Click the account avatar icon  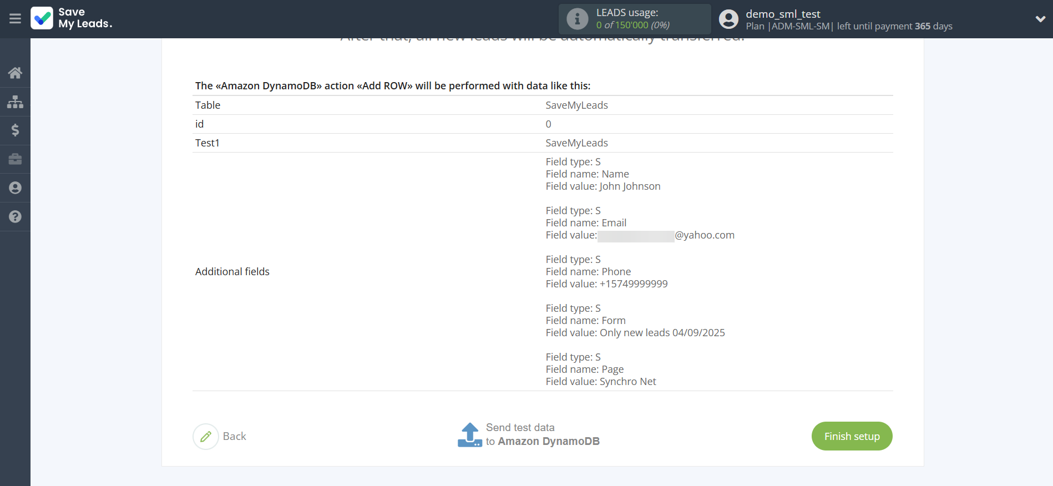[728, 19]
